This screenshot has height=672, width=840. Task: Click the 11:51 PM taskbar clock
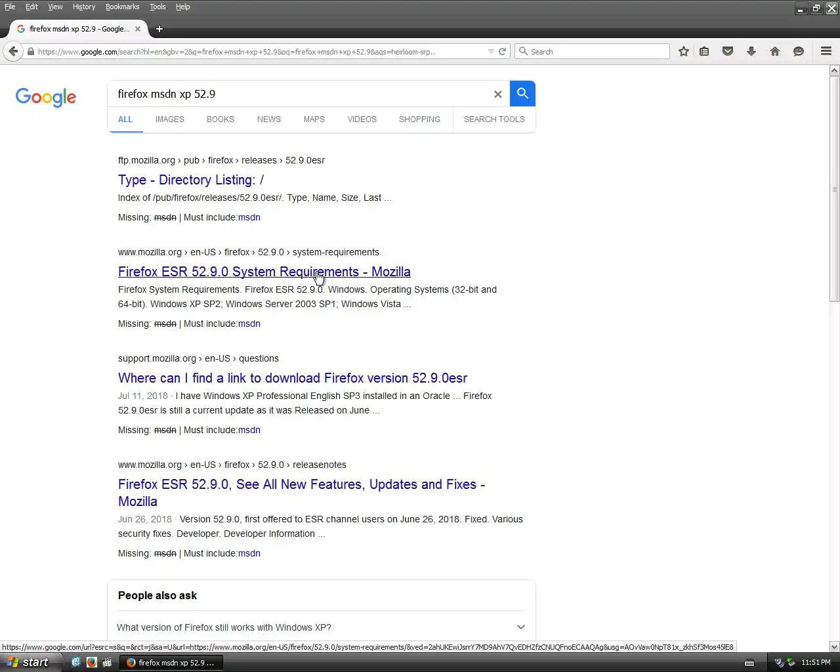click(x=816, y=663)
